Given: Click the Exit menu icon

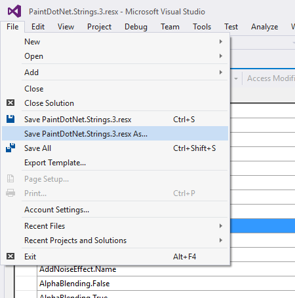Looking at the screenshot, I should click(10, 256).
